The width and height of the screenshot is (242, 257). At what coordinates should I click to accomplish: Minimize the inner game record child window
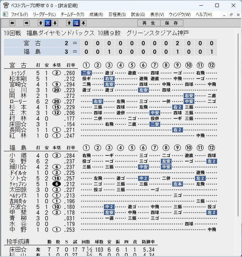(224, 15)
